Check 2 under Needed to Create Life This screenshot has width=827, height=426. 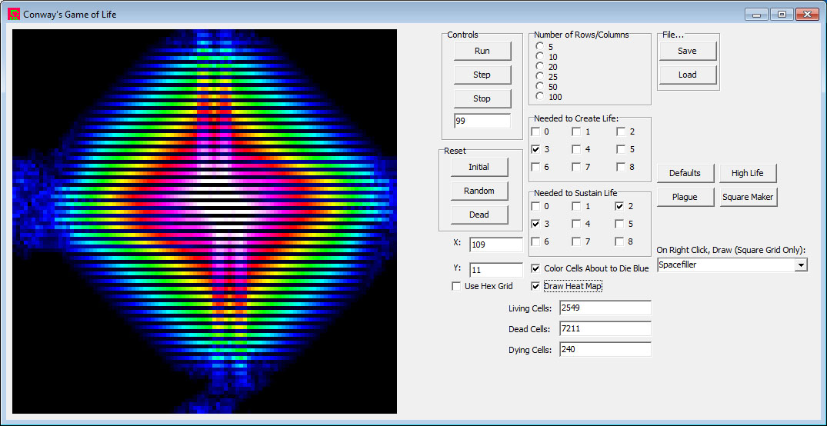(621, 131)
